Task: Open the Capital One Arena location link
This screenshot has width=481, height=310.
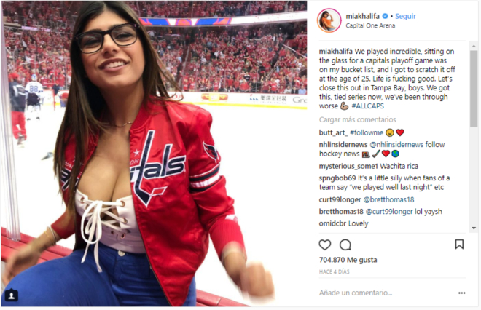Action: 370,25
